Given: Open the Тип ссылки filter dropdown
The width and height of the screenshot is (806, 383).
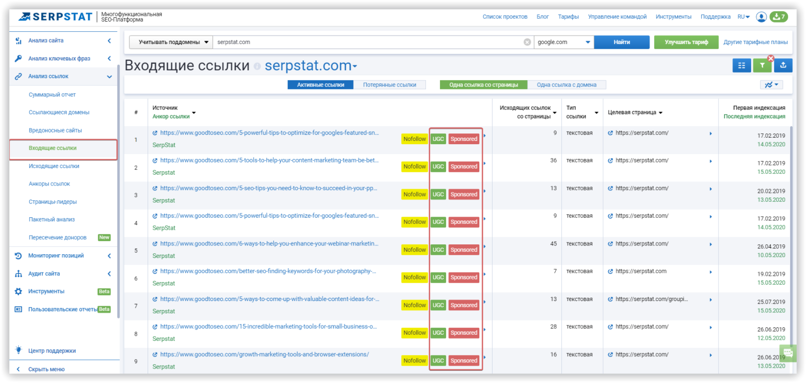Looking at the screenshot, I should (x=597, y=113).
